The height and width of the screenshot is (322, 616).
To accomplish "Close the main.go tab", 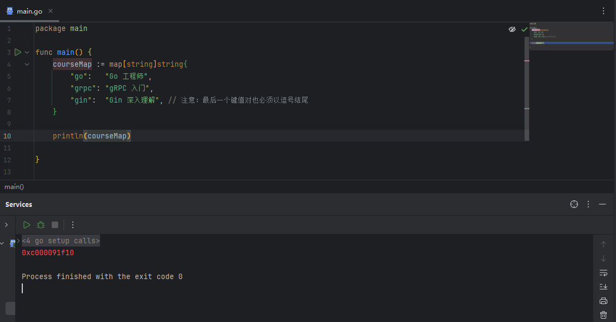I will click(x=51, y=11).
